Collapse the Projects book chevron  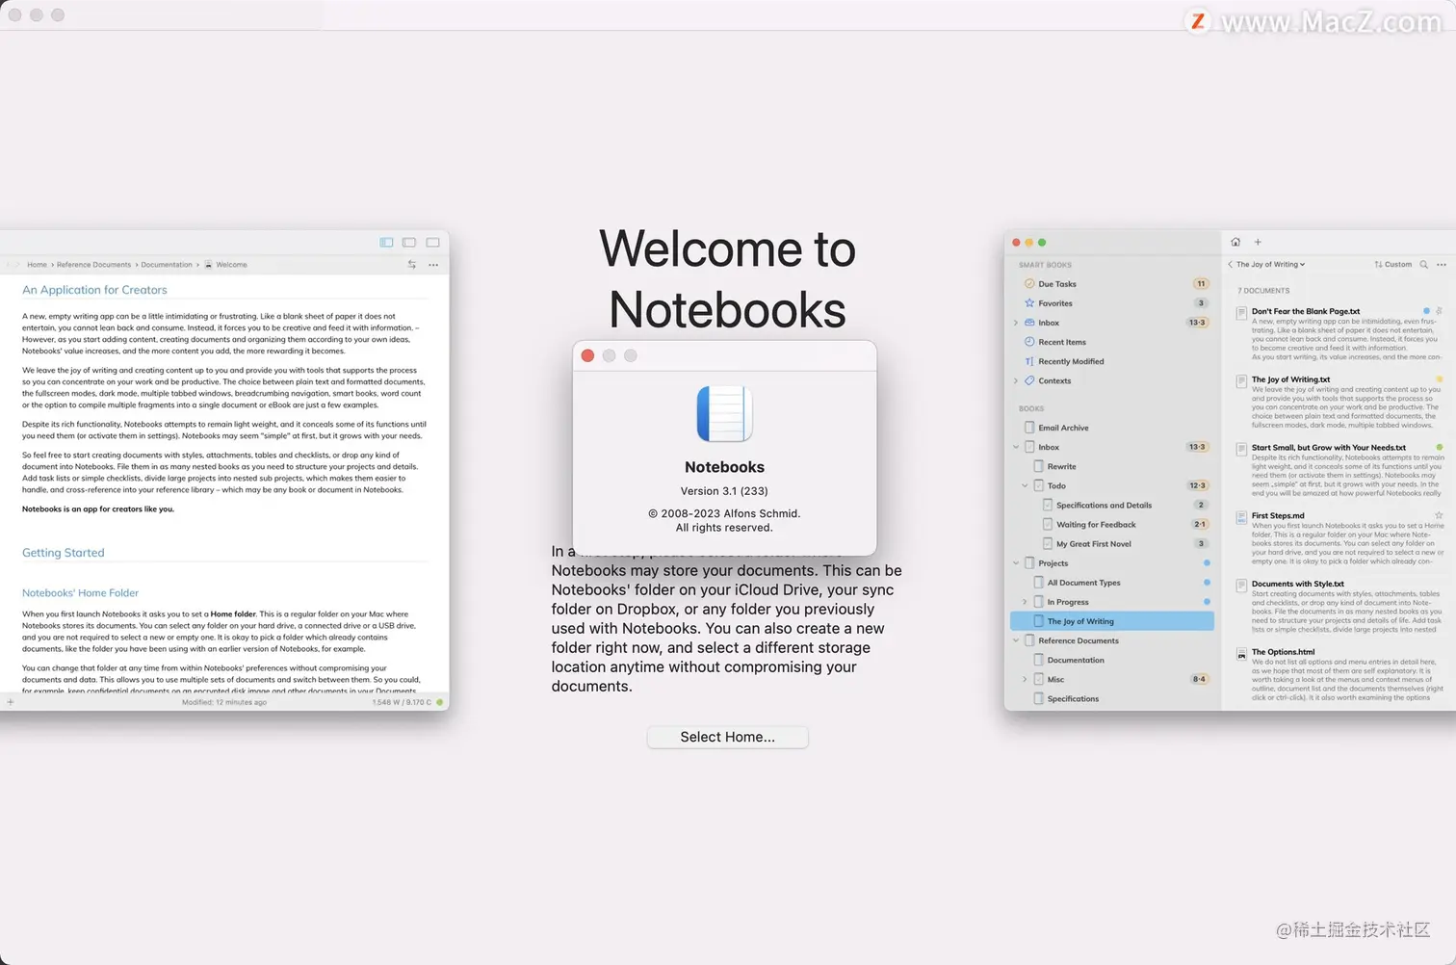1016,562
